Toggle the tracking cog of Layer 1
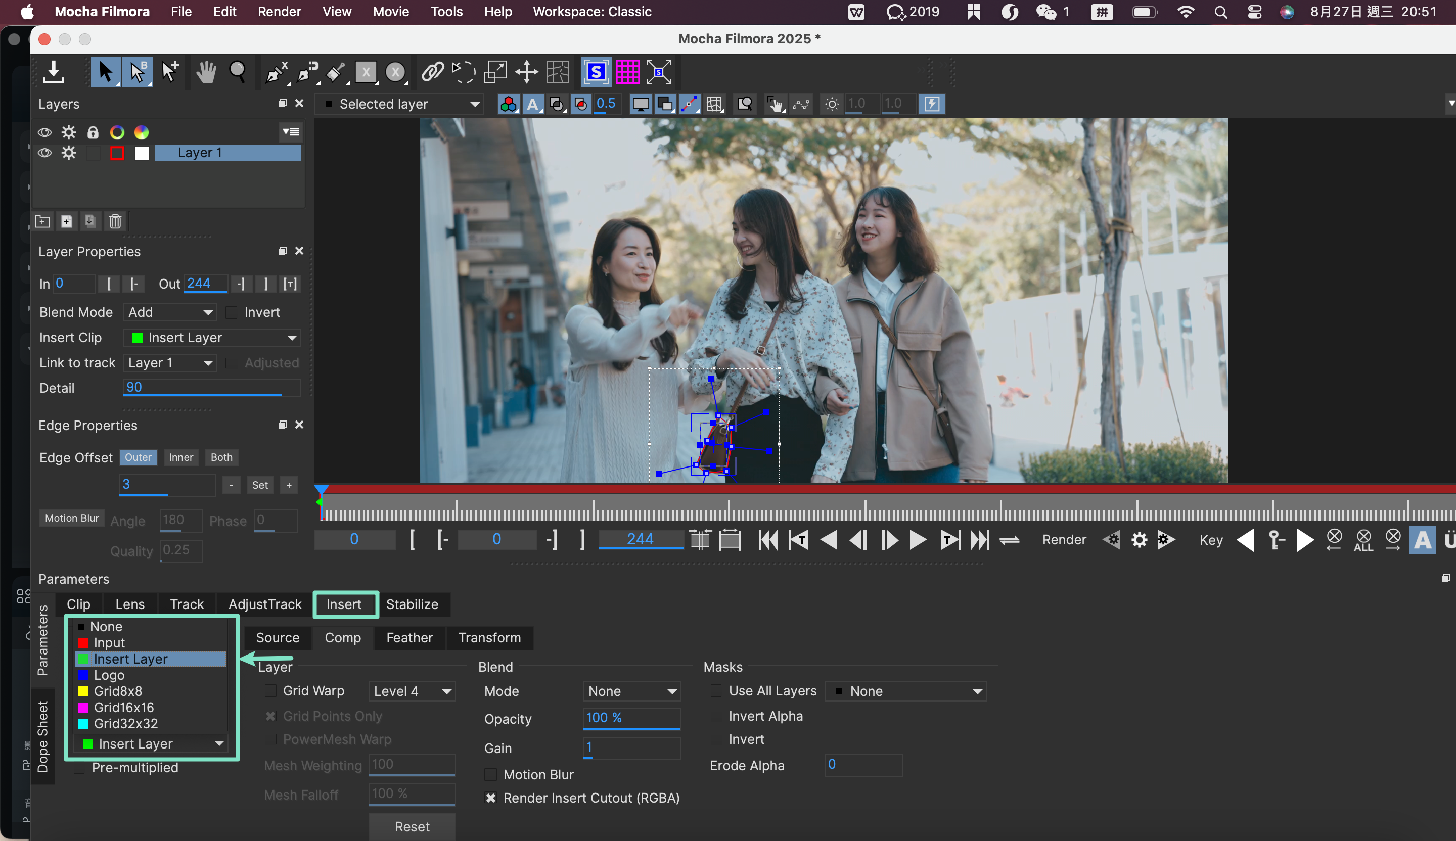Image resolution: width=1456 pixels, height=841 pixels. [x=69, y=153]
